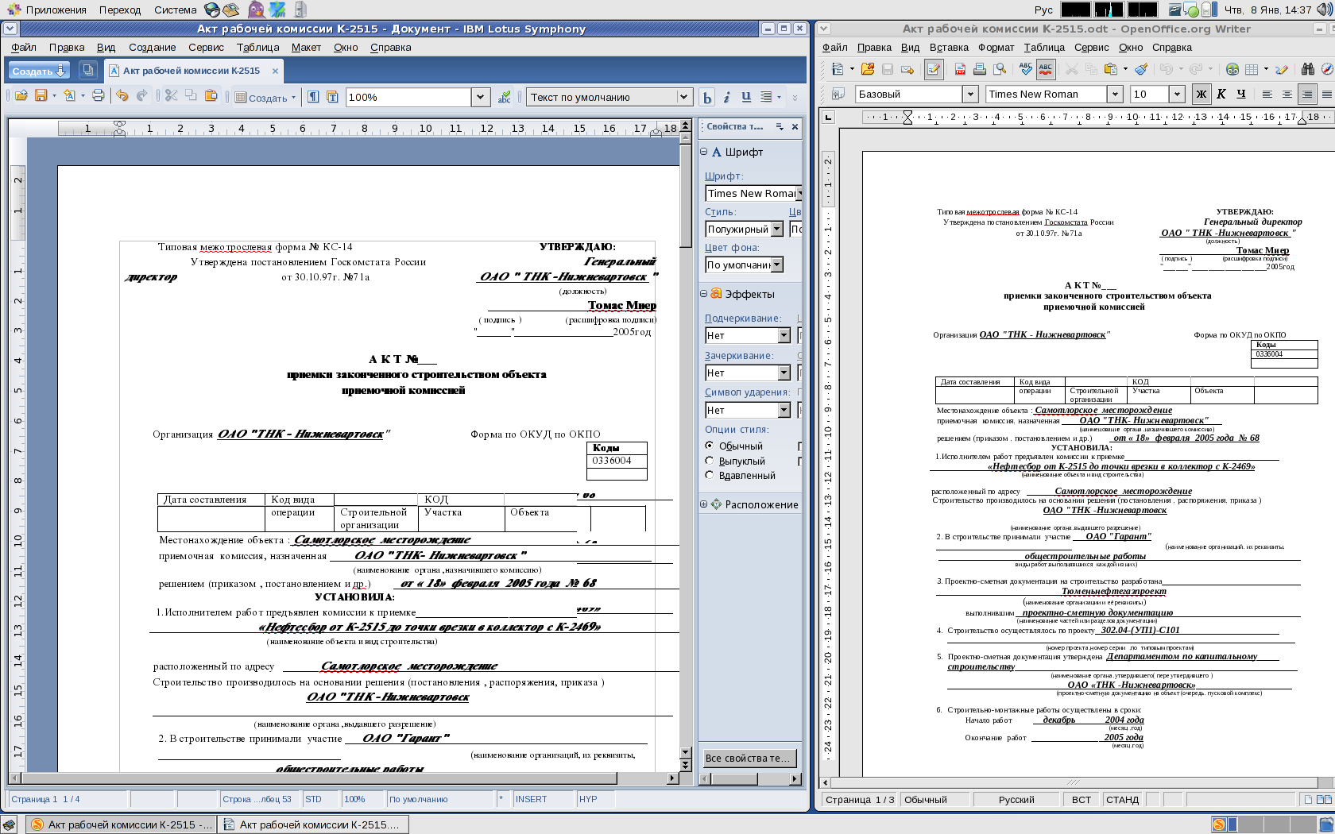Click Center alignment icon in OpenOffice toolbar
1335x834 pixels.
[1287, 94]
